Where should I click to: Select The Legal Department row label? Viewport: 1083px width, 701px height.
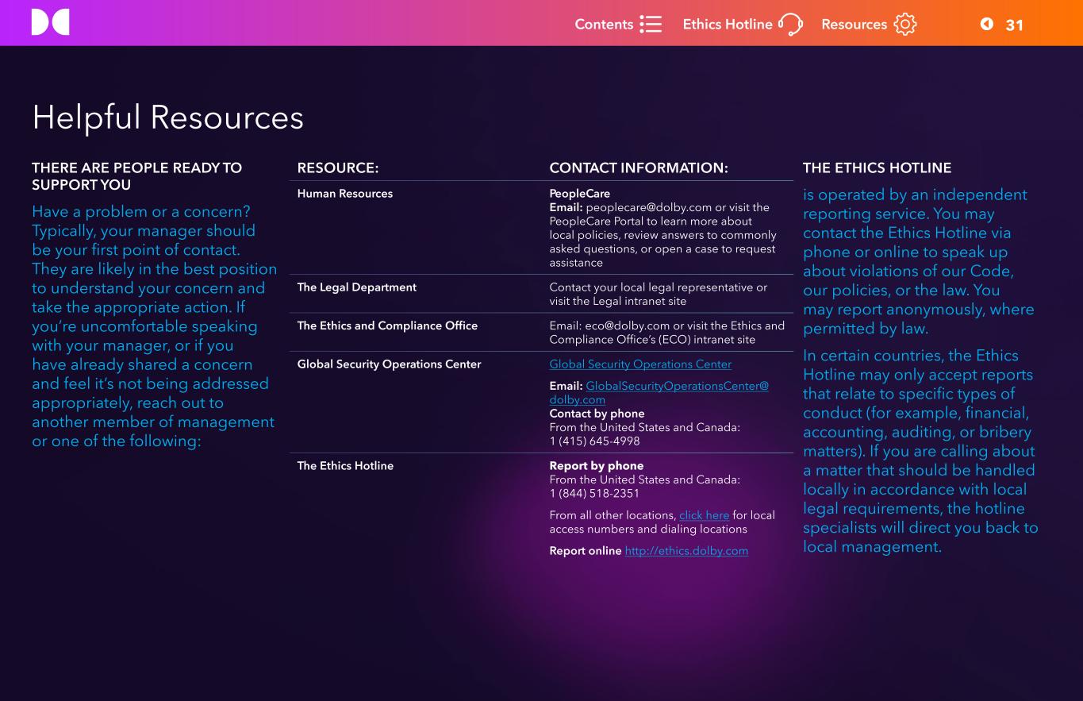[x=356, y=287]
